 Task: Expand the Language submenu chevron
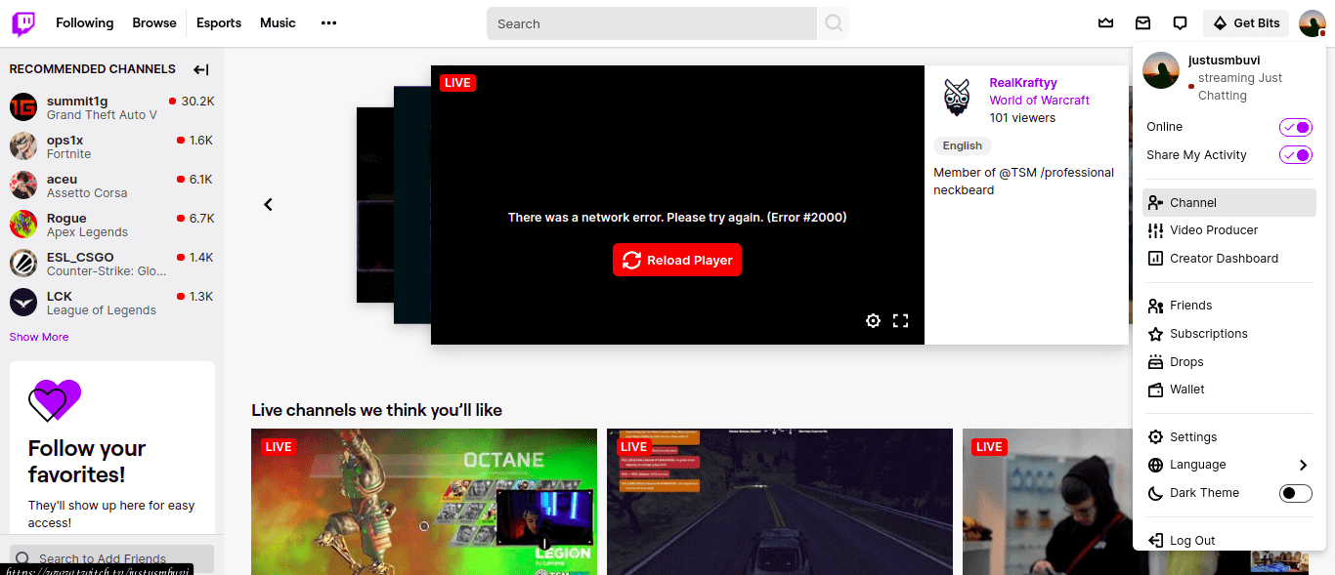pos(1303,465)
